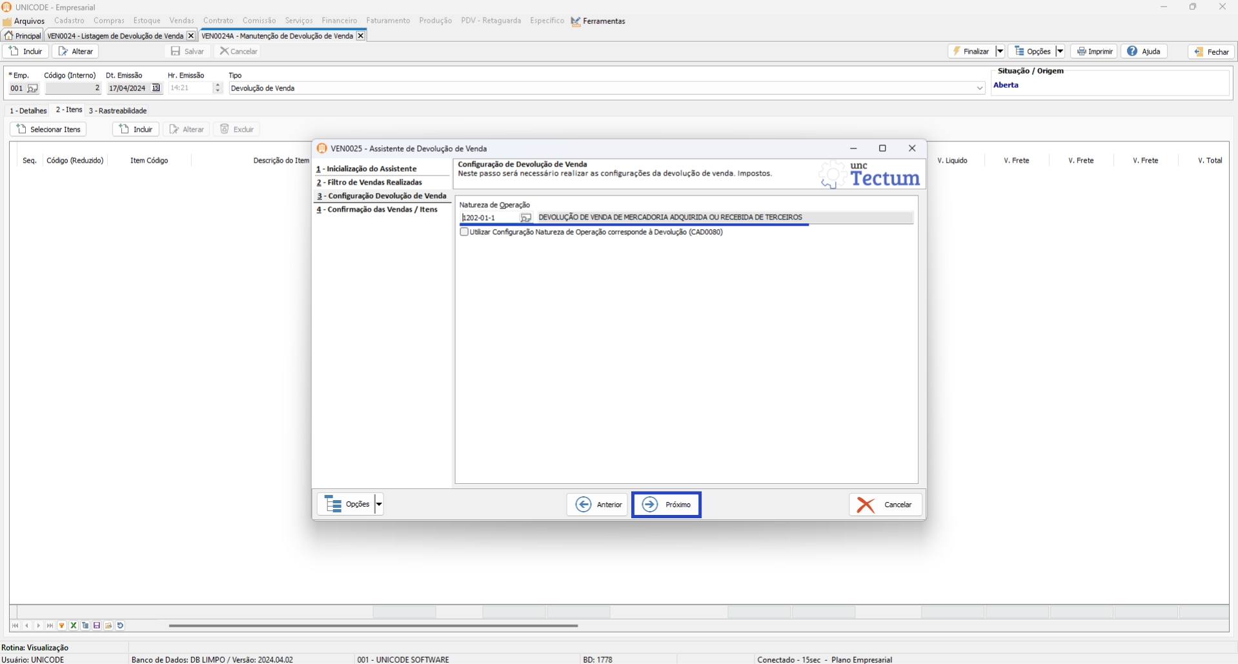Click the Emp. field lookup icon

32,88
